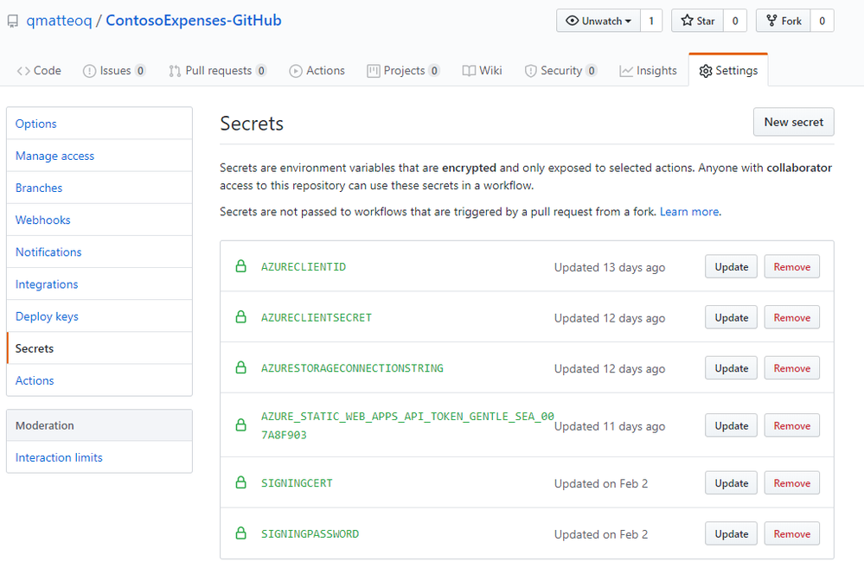Open Actions settings in the sidebar
The width and height of the screenshot is (864, 574).
[99, 380]
